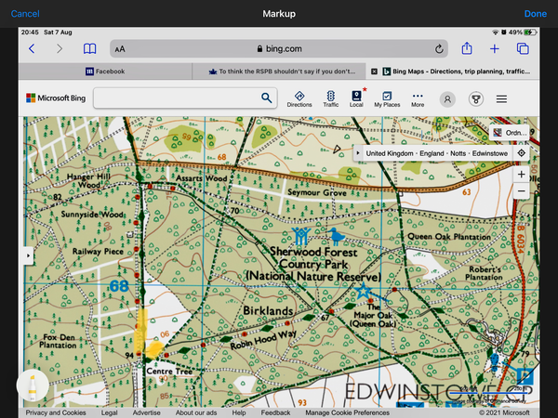The height and width of the screenshot is (418, 558).
Task: Click Notts in breadcrumb
Action: (458, 153)
